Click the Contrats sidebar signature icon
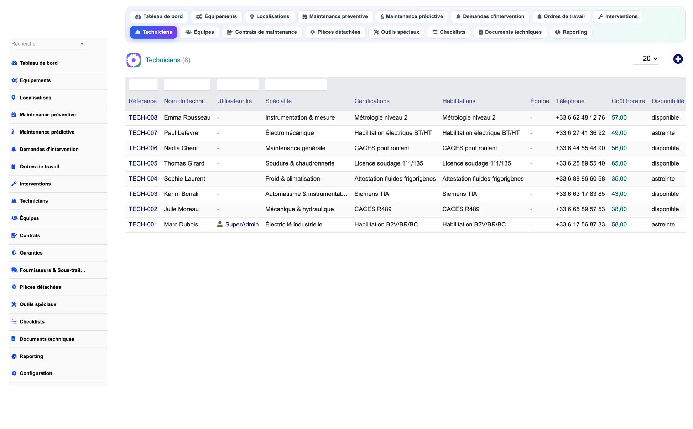 pos(14,235)
